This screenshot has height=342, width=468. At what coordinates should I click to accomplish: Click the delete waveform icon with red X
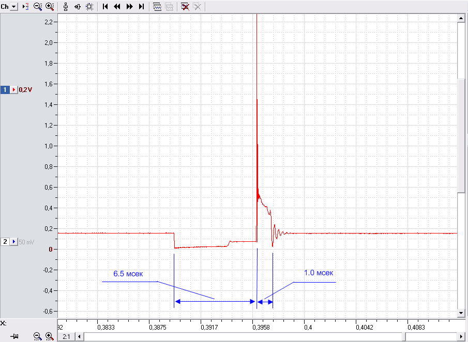[x=185, y=7]
